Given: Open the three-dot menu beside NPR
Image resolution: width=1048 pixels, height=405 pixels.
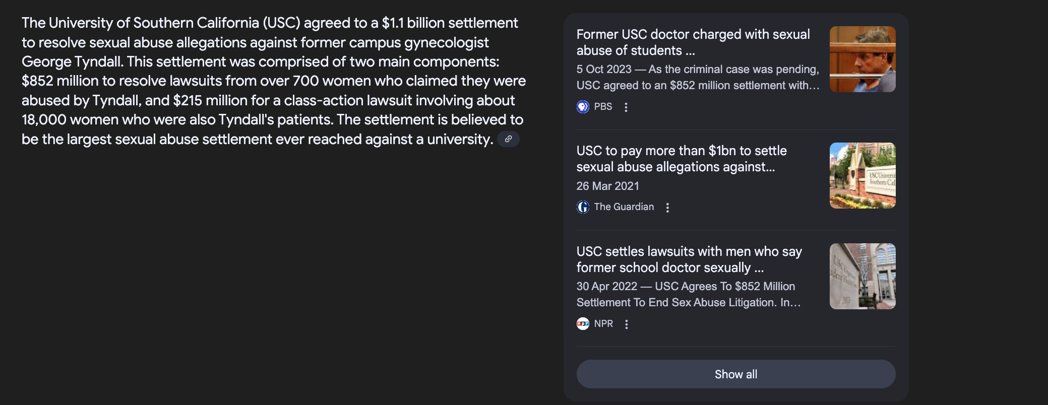Looking at the screenshot, I should point(627,324).
